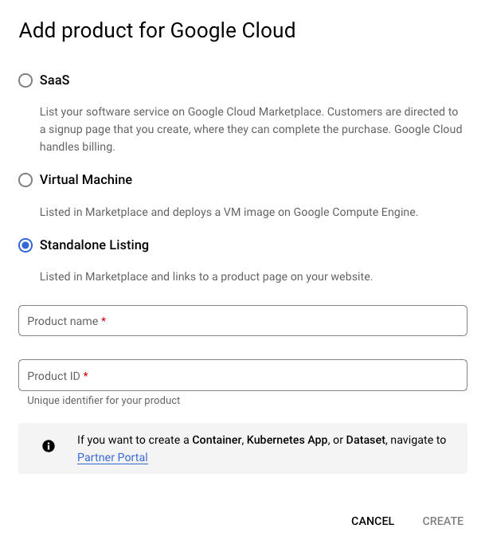Click the SaaS description paragraph
485x548 pixels.
click(251, 129)
